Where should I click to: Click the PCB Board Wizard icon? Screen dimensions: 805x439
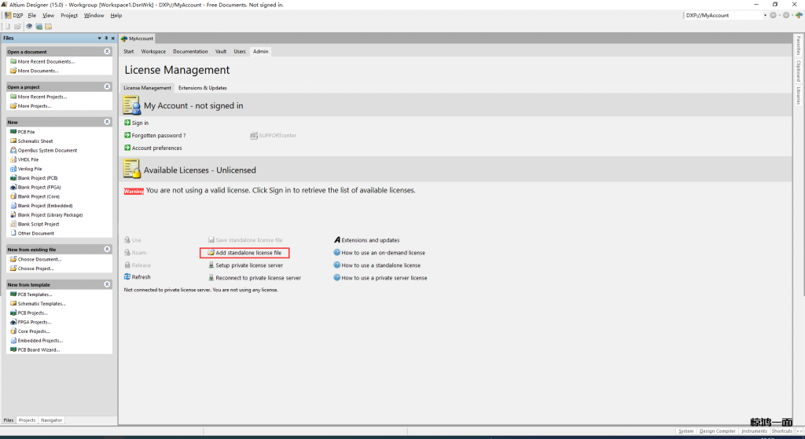click(13, 349)
